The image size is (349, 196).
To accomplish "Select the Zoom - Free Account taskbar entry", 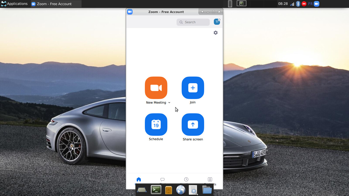I will pyautogui.click(x=56, y=4).
